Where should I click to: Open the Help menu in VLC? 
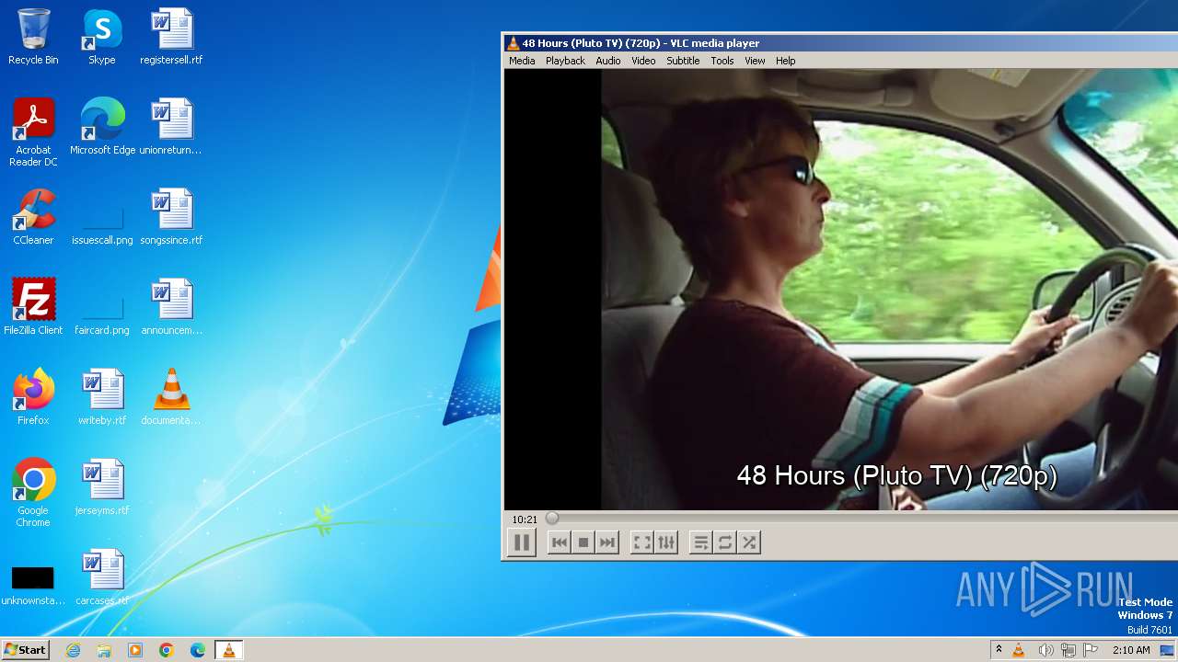coord(785,61)
